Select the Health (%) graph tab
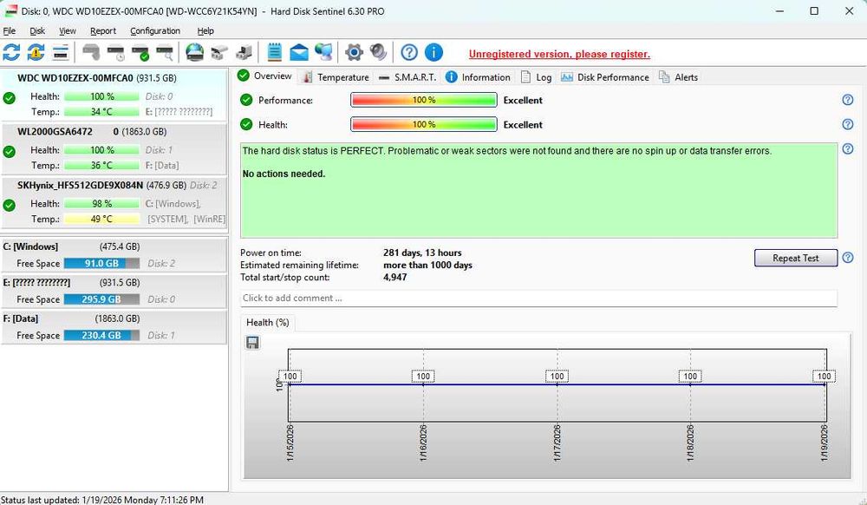 [268, 323]
